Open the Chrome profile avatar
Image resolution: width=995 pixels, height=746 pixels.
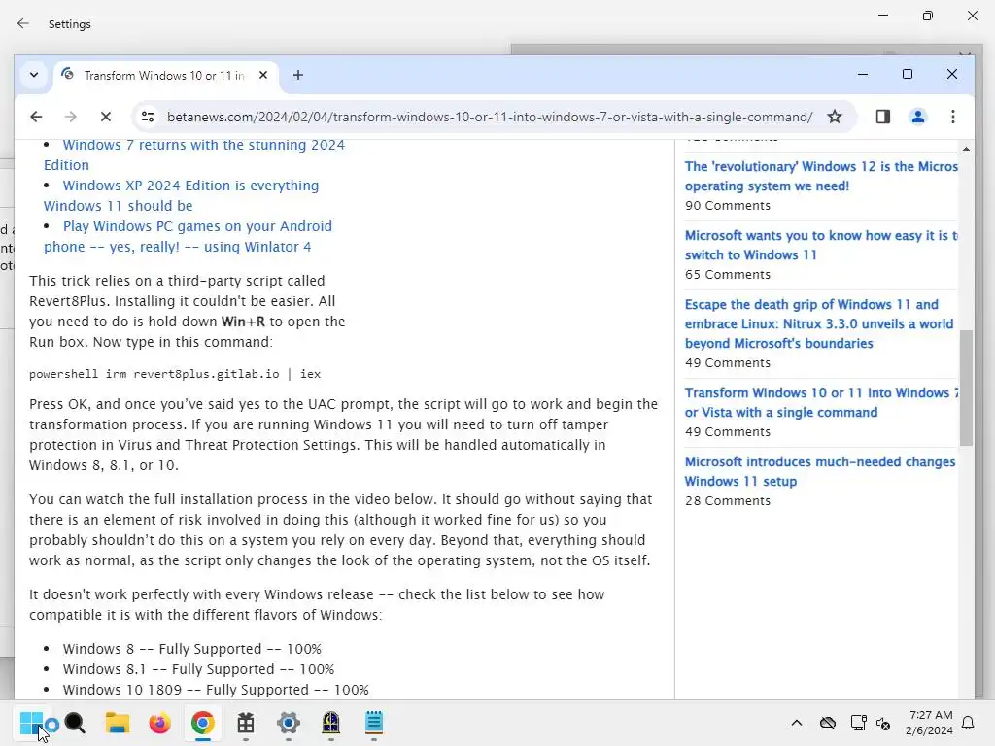(917, 117)
